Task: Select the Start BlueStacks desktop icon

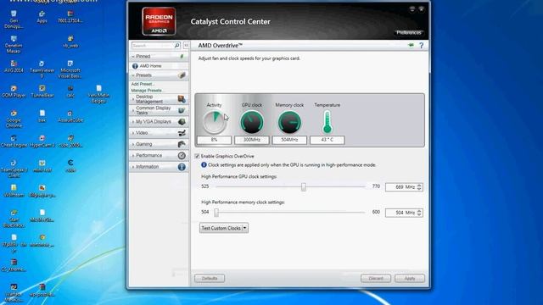Action: tap(14, 219)
